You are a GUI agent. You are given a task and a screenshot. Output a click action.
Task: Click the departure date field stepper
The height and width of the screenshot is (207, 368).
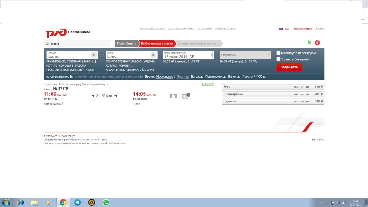click(212, 55)
